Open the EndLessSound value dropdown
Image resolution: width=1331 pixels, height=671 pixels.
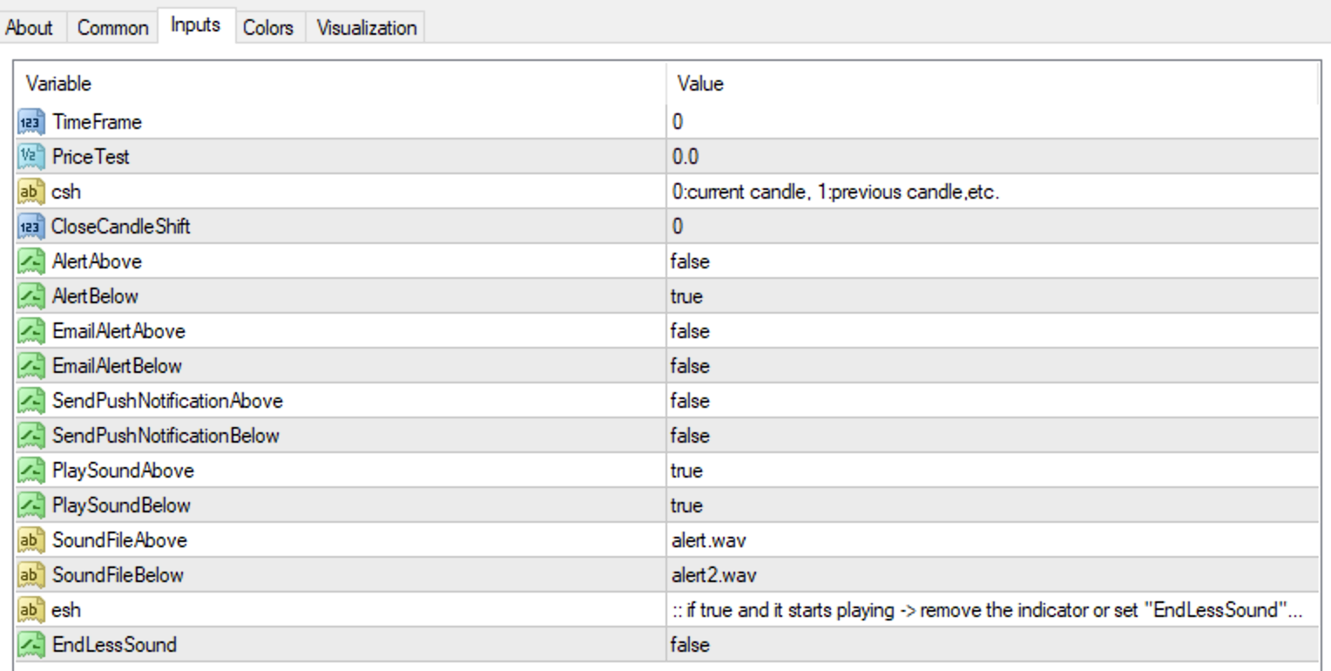[690, 645]
